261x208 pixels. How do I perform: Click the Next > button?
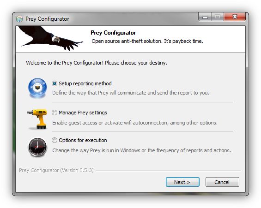(x=182, y=182)
